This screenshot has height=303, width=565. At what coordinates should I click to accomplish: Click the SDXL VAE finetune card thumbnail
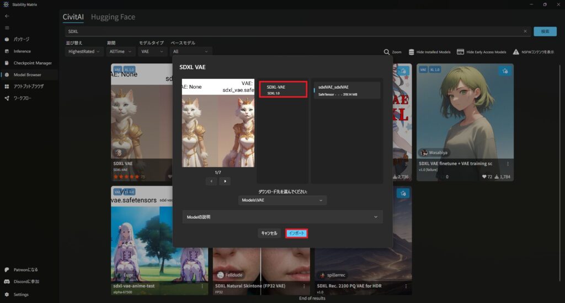point(465,111)
